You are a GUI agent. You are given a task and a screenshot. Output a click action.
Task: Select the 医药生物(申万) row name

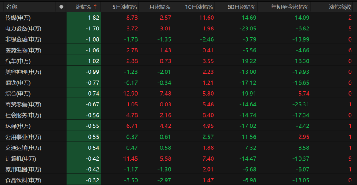coord(23,50)
